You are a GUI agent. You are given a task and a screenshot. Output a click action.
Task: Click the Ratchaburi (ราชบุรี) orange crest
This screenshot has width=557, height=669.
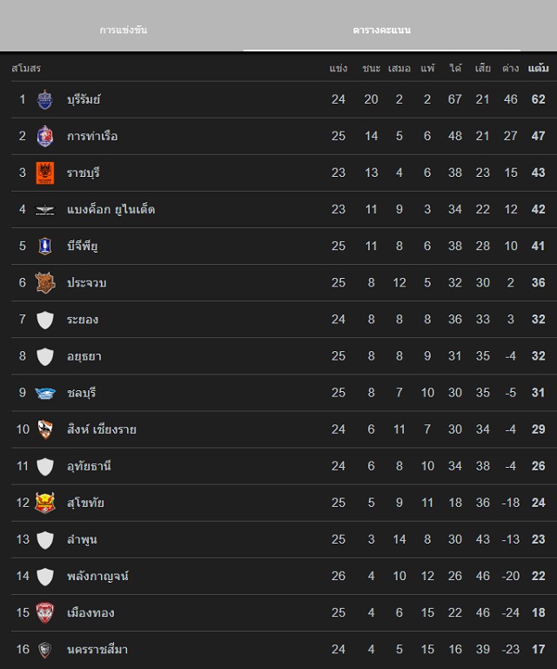(45, 172)
